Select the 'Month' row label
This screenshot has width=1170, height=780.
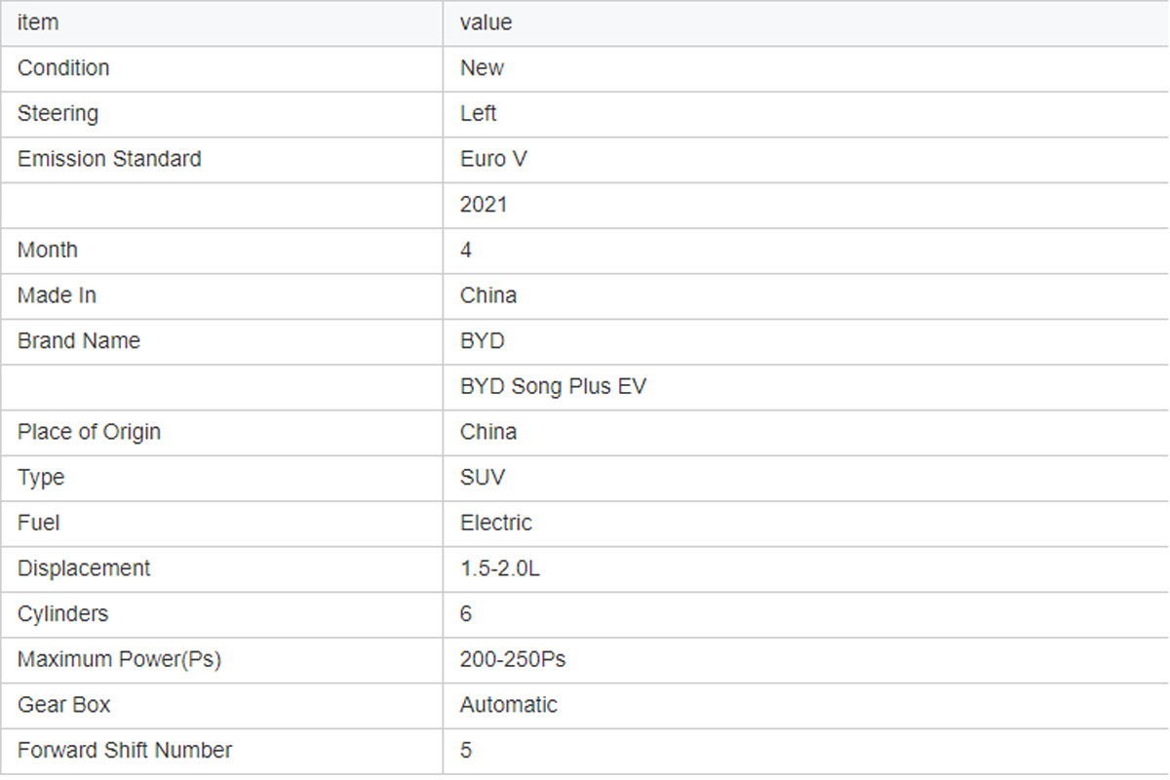(47, 250)
